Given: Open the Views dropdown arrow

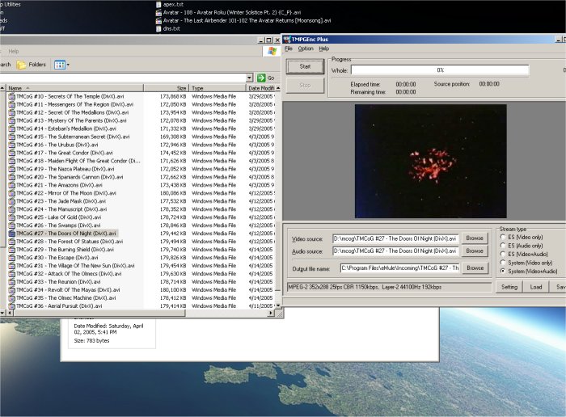Looking at the screenshot, I should (x=68, y=64).
